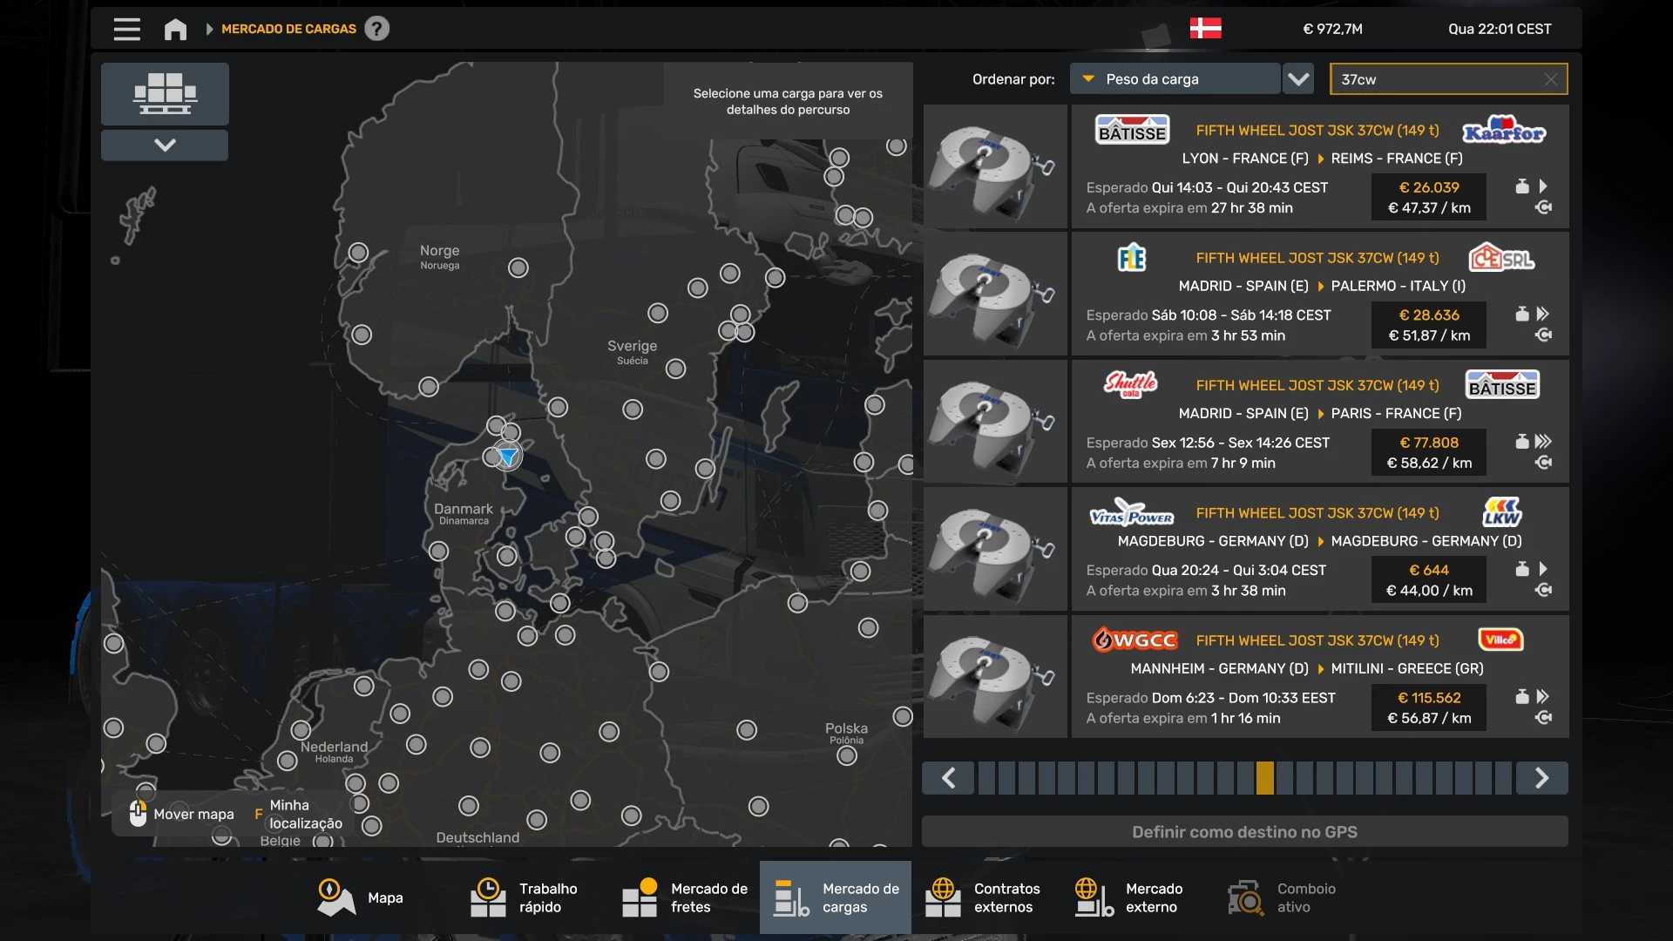Image resolution: width=1673 pixels, height=941 pixels.
Task: Open the help question mark icon
Action: (376, 29)
